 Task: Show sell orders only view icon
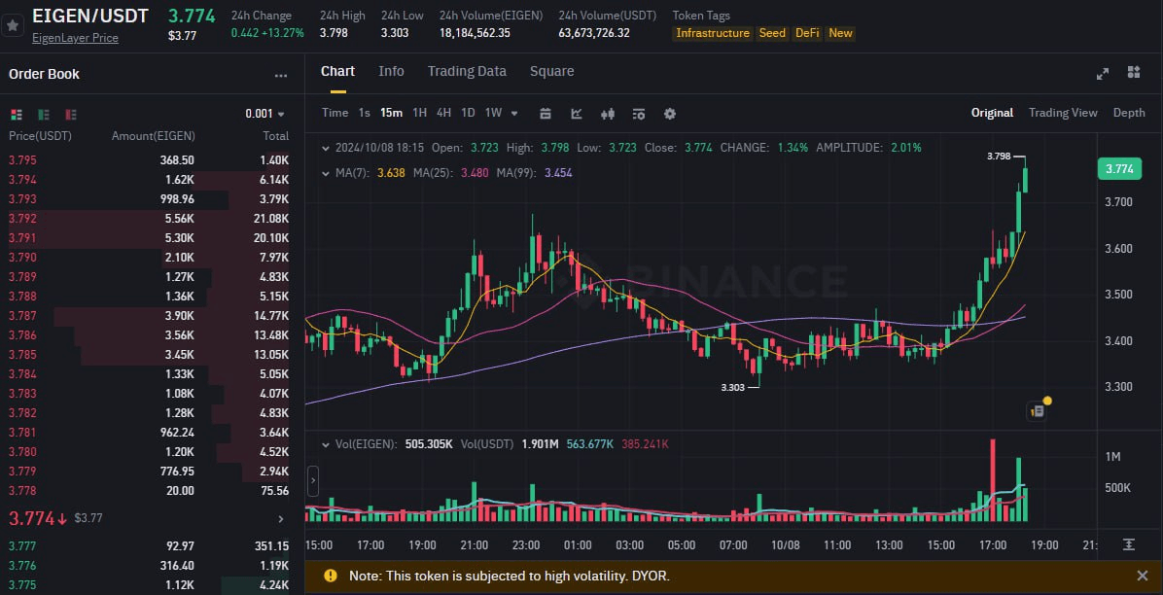click(71, 115)
